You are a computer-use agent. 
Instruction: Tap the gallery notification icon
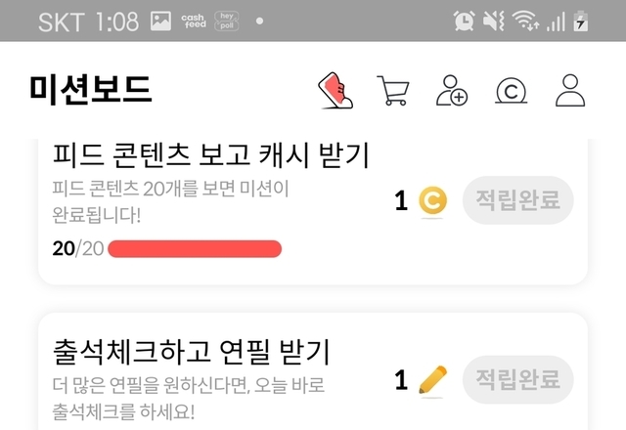click(x=160, y=21)
